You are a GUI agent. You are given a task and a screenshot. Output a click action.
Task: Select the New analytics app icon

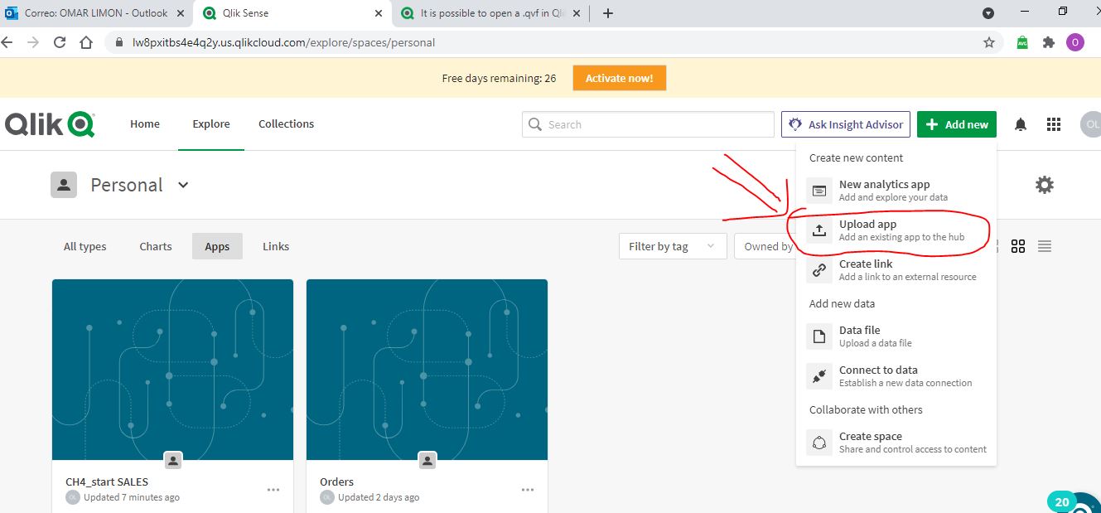819,191
